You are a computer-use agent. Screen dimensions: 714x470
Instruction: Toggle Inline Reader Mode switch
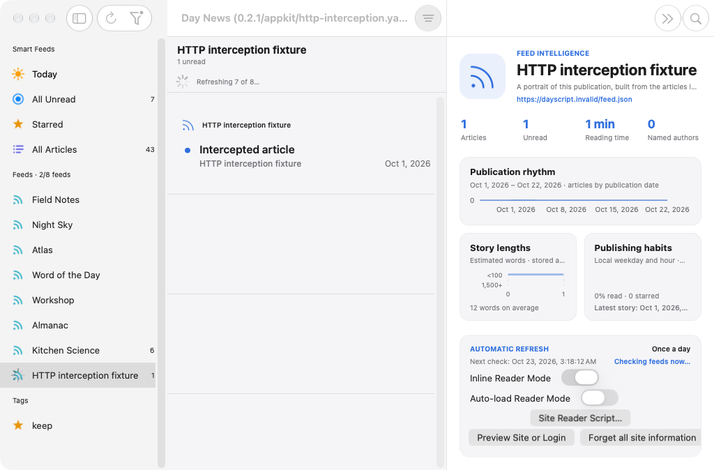(x=579, y=377)
